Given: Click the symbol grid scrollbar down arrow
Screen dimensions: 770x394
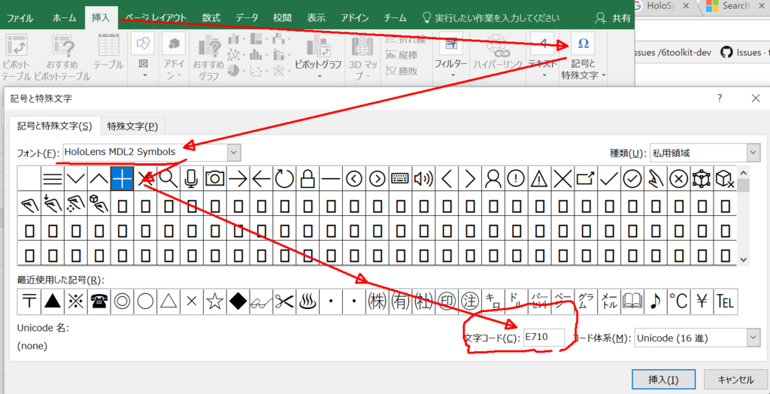Looking at the screenshot, I should [x=744, y=259].
